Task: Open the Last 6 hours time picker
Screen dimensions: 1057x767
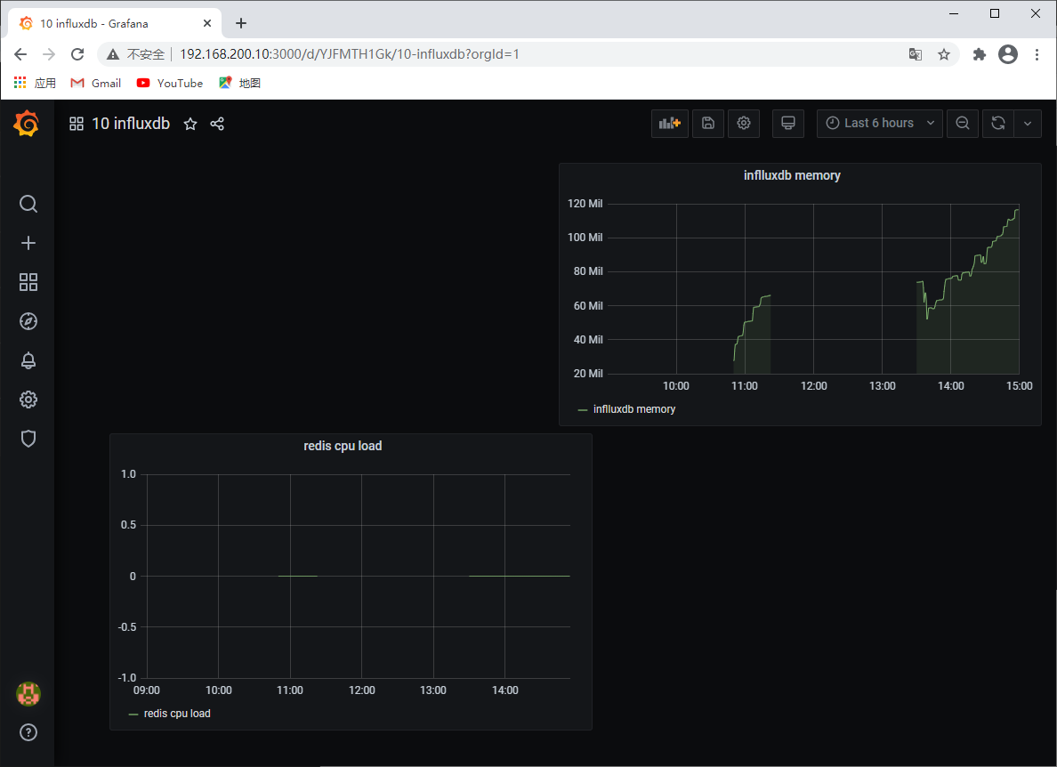Action: point(878,124)
